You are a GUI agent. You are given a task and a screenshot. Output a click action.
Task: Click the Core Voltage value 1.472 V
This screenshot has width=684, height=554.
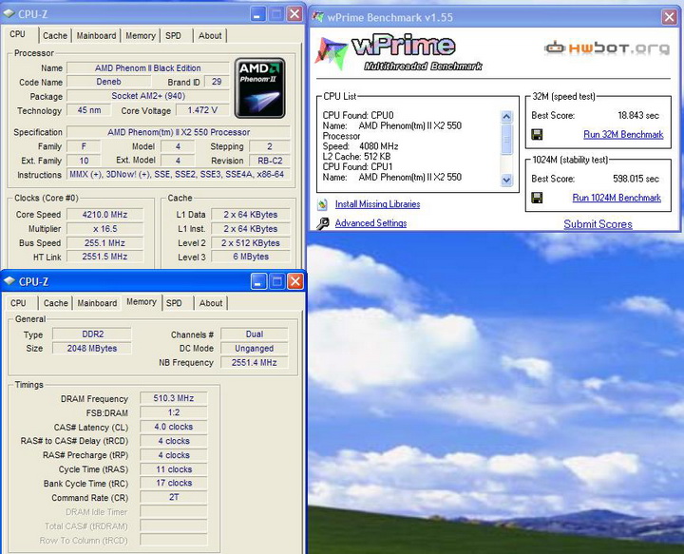202,110
